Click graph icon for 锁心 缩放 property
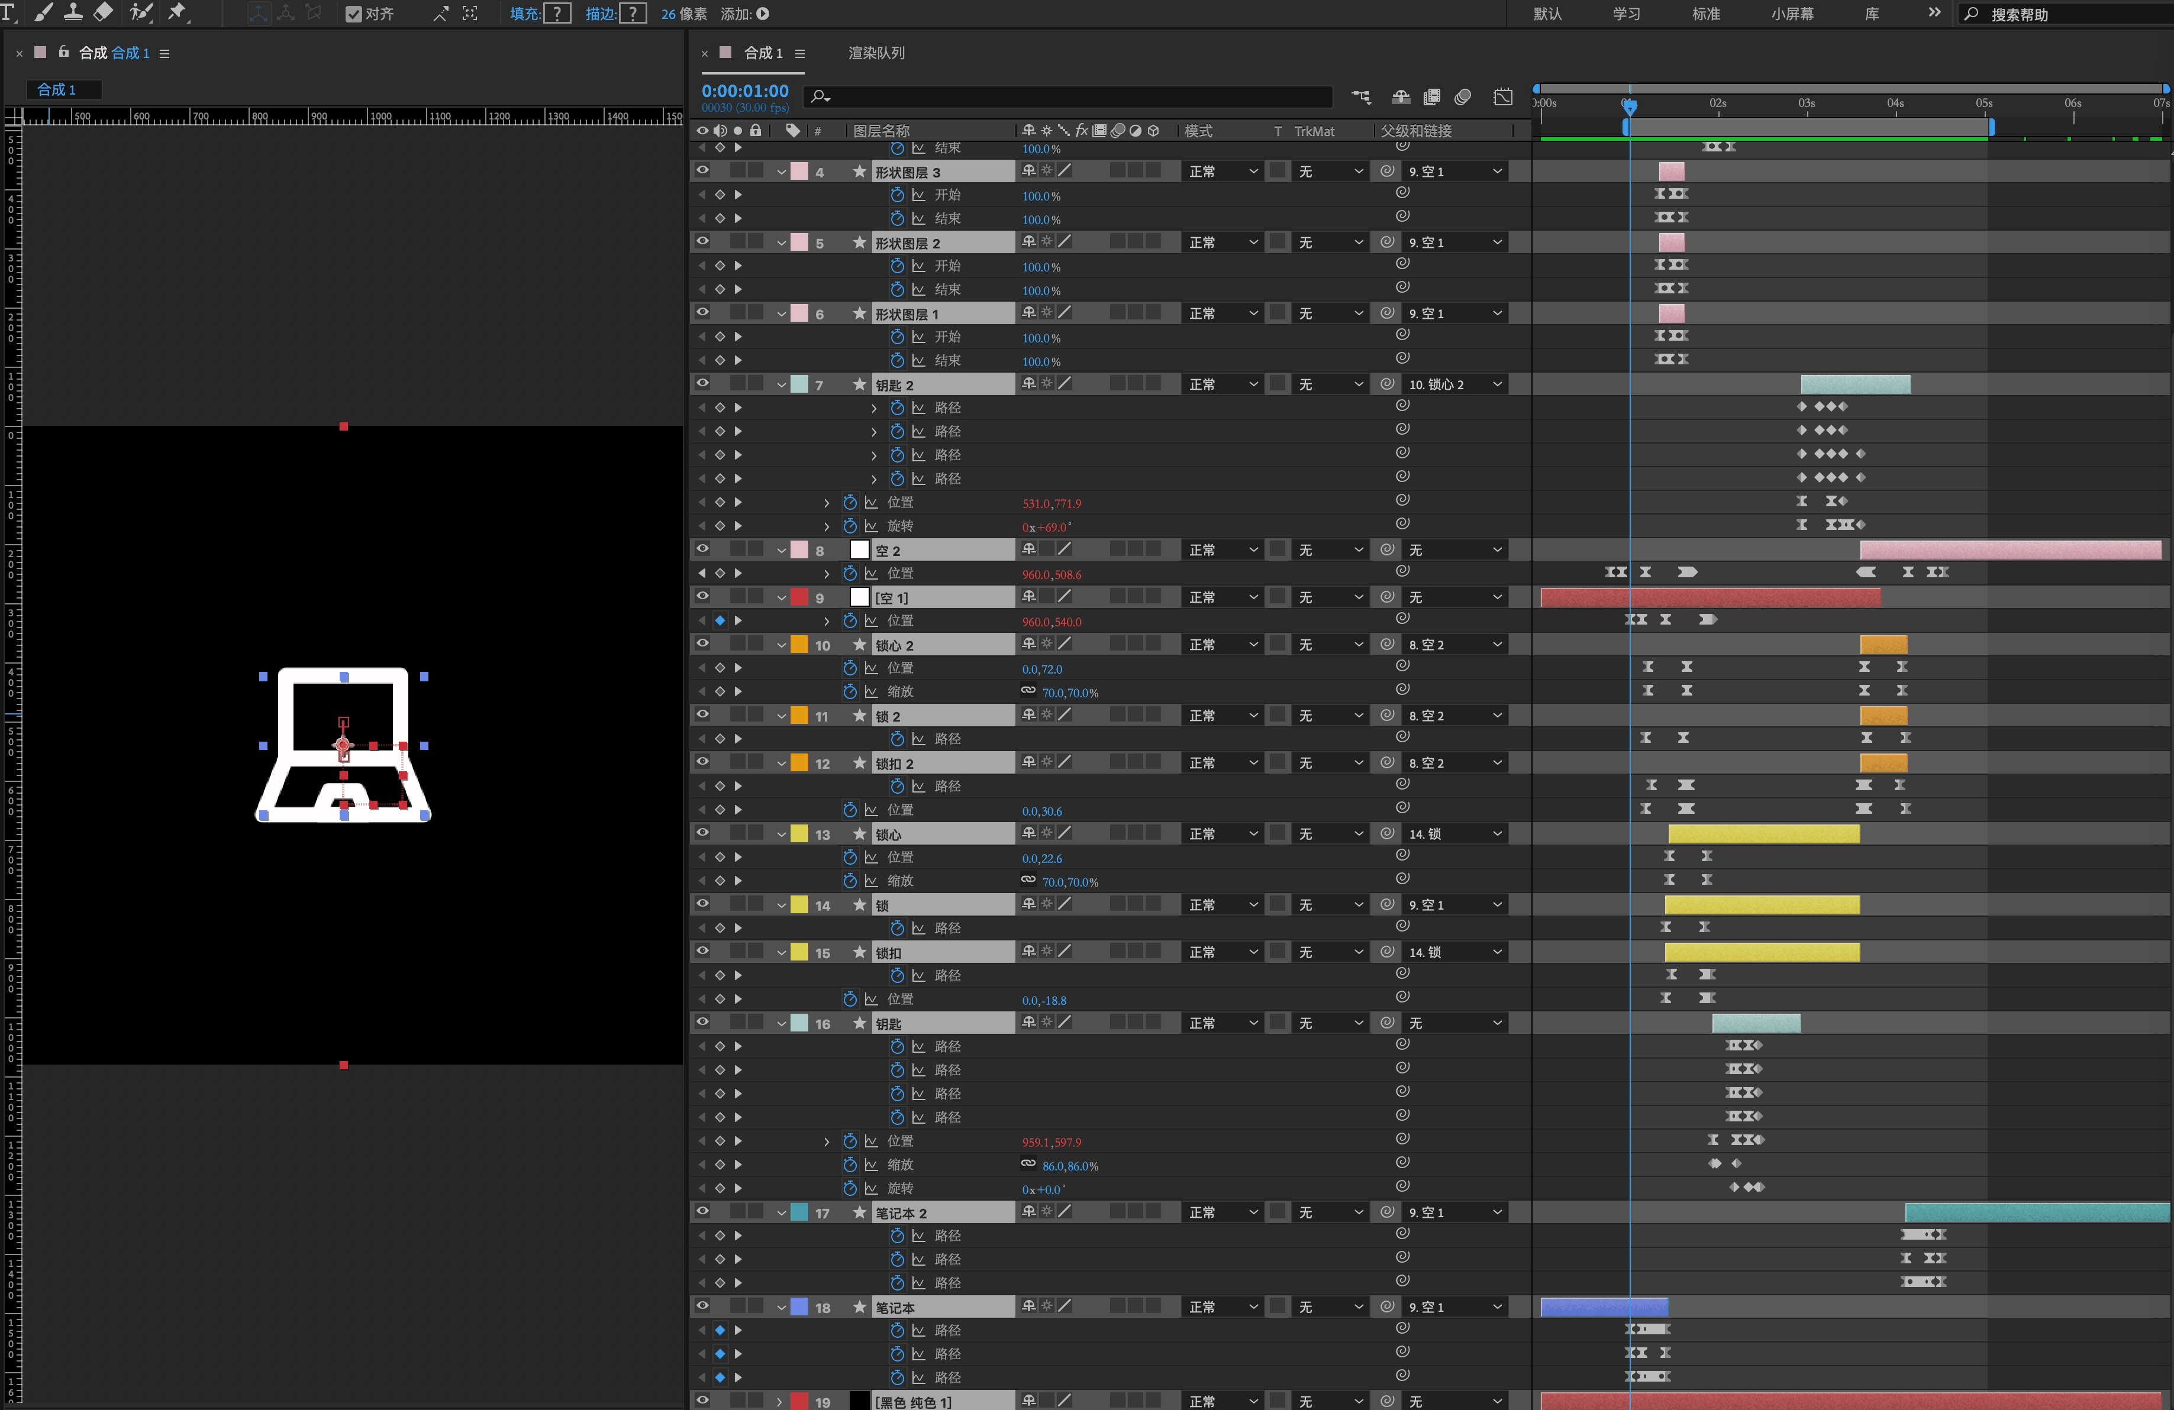The image size is (2174, 1410). click(x=872, y=880)
